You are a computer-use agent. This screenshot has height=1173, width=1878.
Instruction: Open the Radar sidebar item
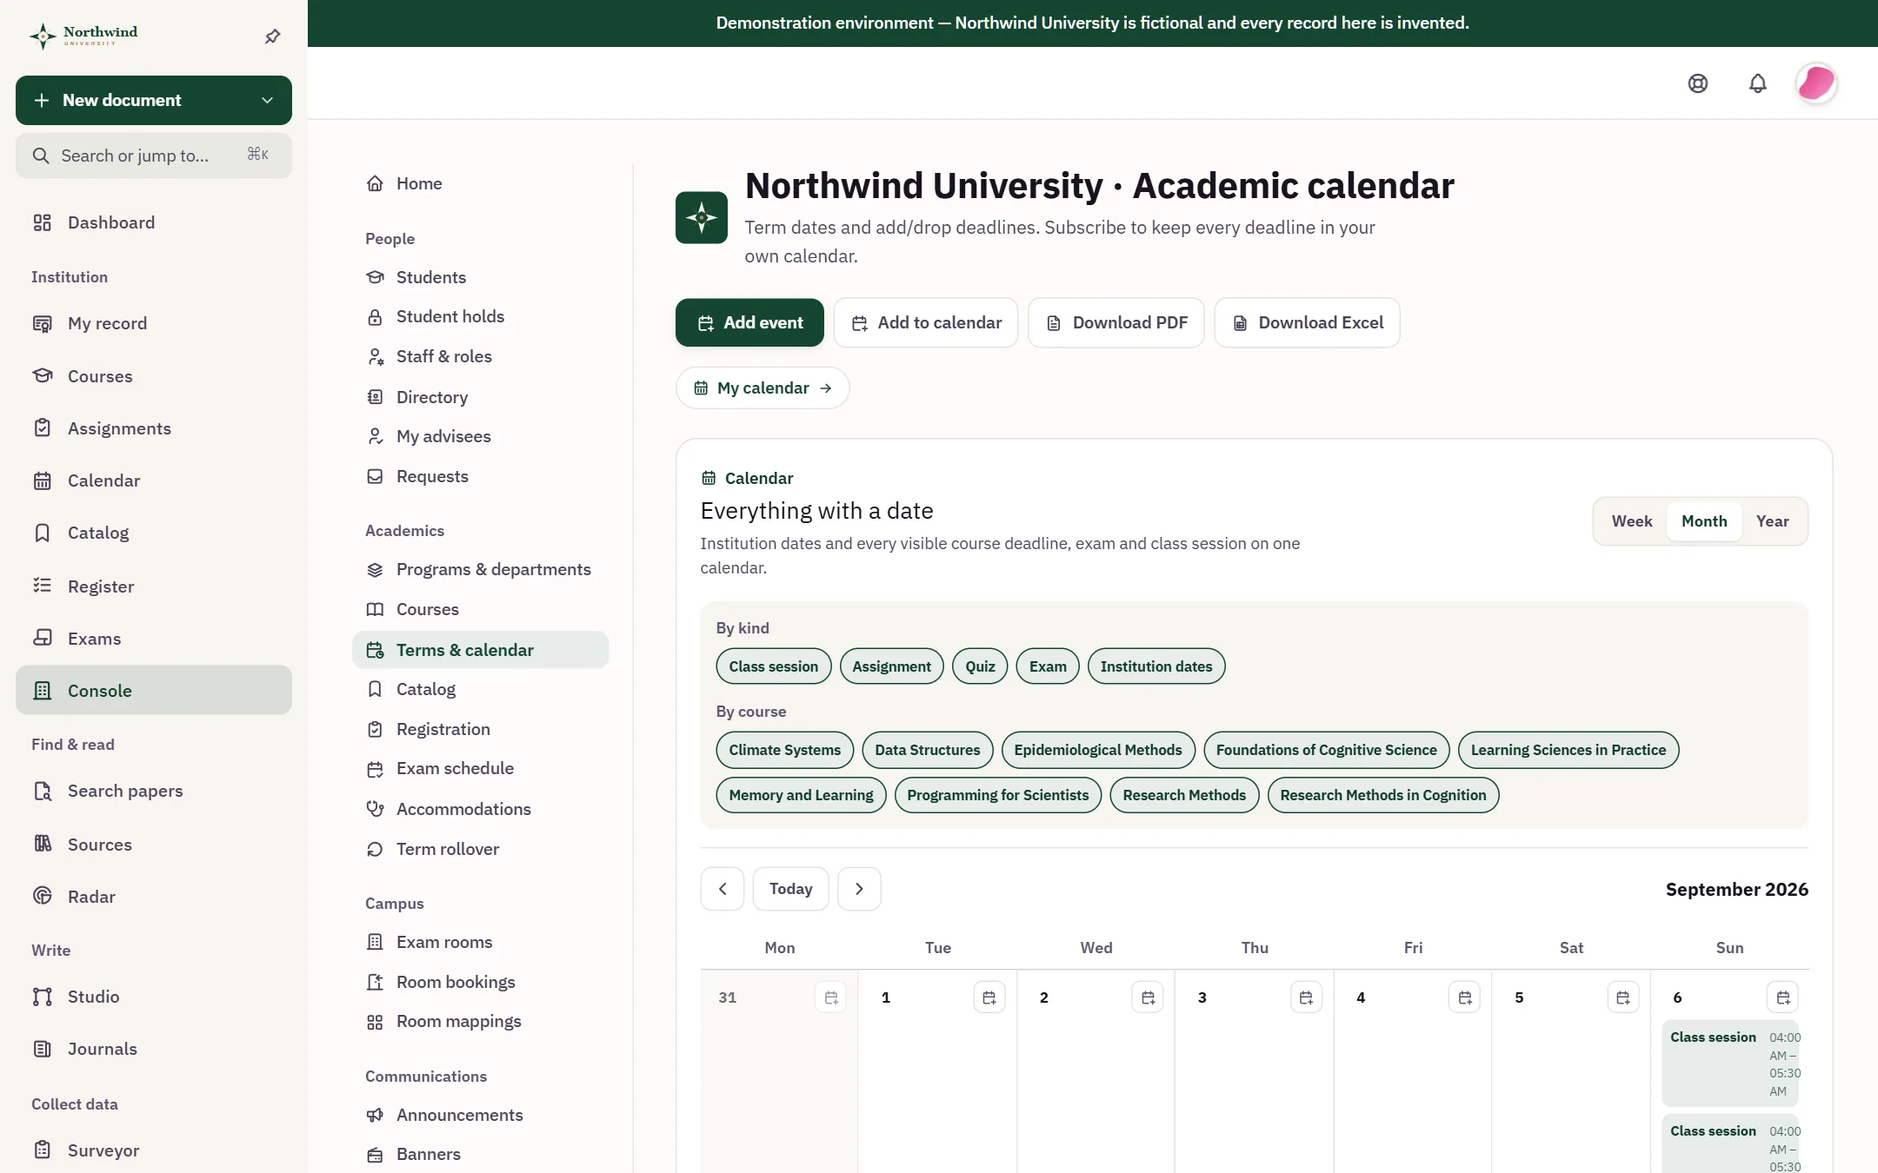[154, 897]
